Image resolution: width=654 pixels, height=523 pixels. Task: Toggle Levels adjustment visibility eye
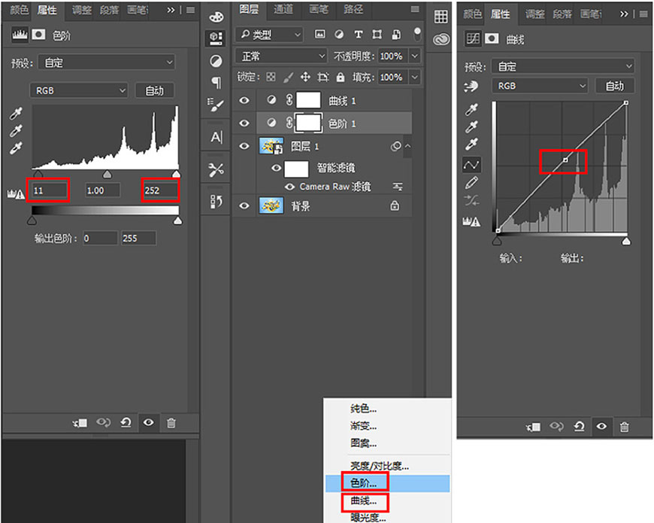tap(149, 423)
